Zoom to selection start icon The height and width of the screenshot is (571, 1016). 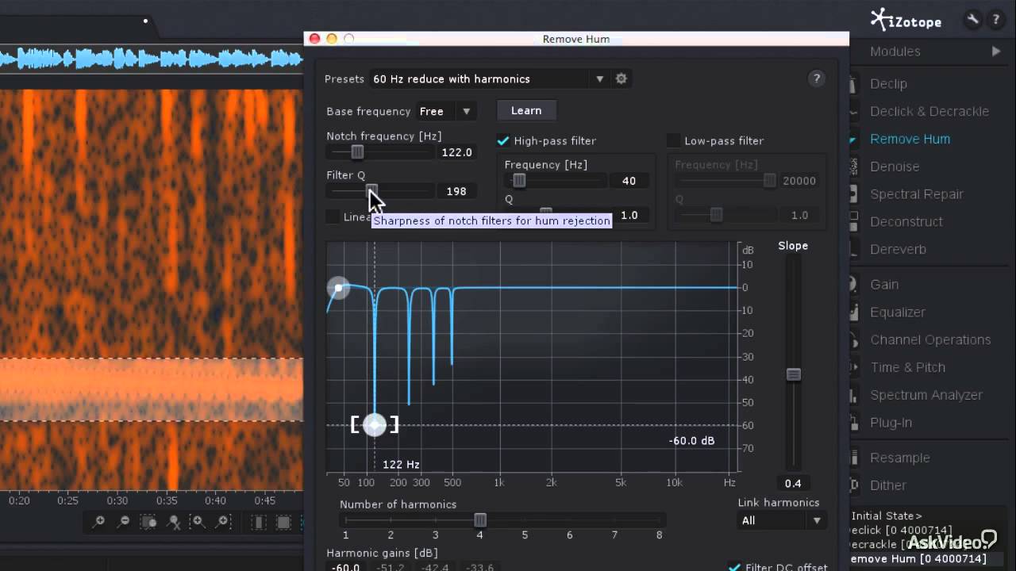(x=198, y=522)
